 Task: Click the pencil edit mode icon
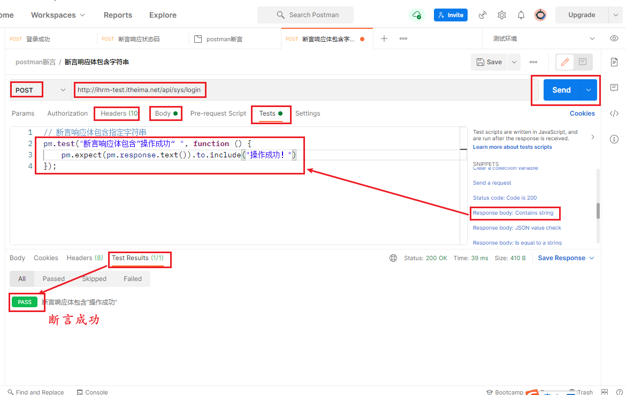[564, 62]
